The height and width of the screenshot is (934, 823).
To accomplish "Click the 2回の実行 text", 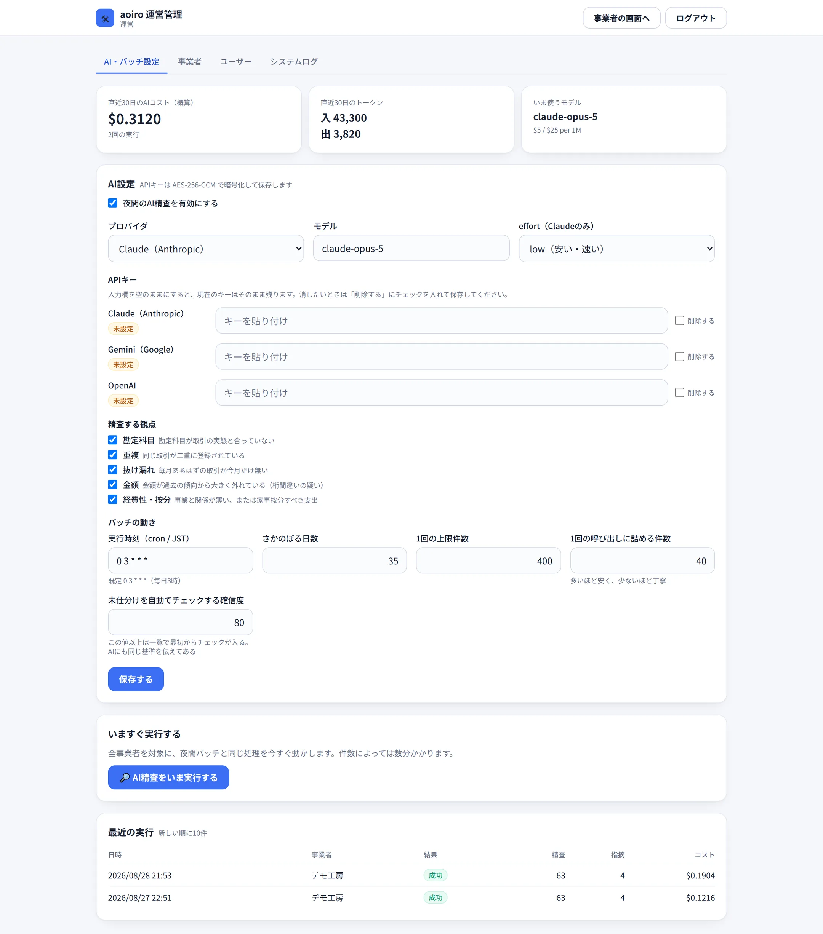I will (123, 135).
